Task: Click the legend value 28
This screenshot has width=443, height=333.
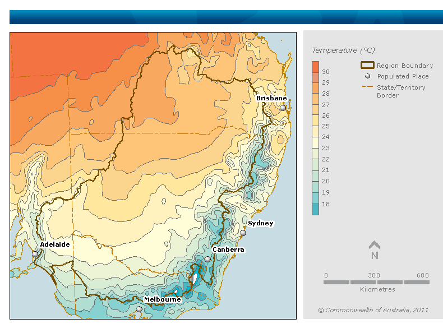Action: tap(326, 94)
